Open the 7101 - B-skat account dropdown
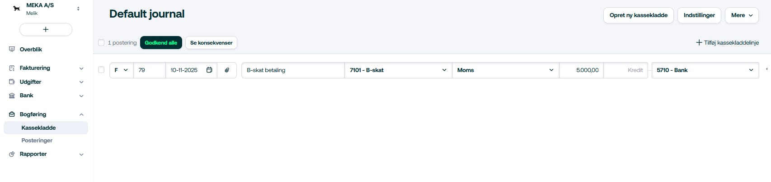This screenshot has width=771, height=182. [x=398, y=70]
